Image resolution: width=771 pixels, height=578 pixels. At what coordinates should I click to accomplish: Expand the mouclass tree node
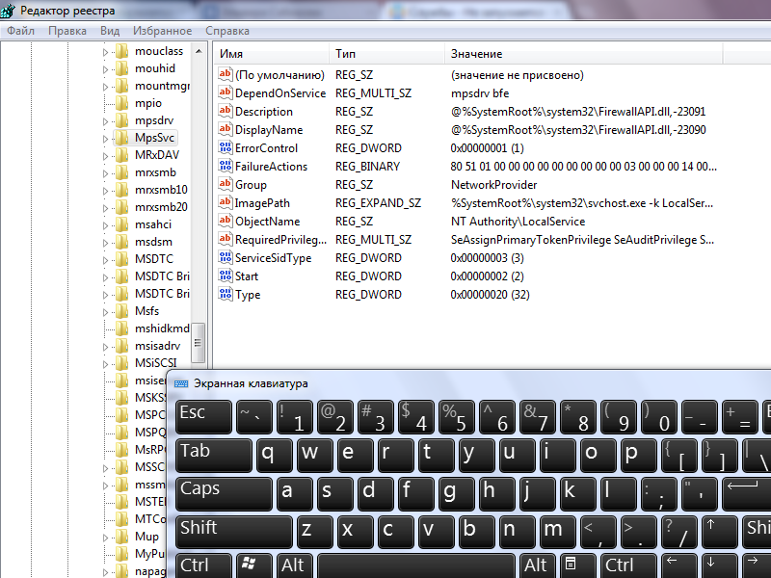pyautogui.click(x=106, y=51)
